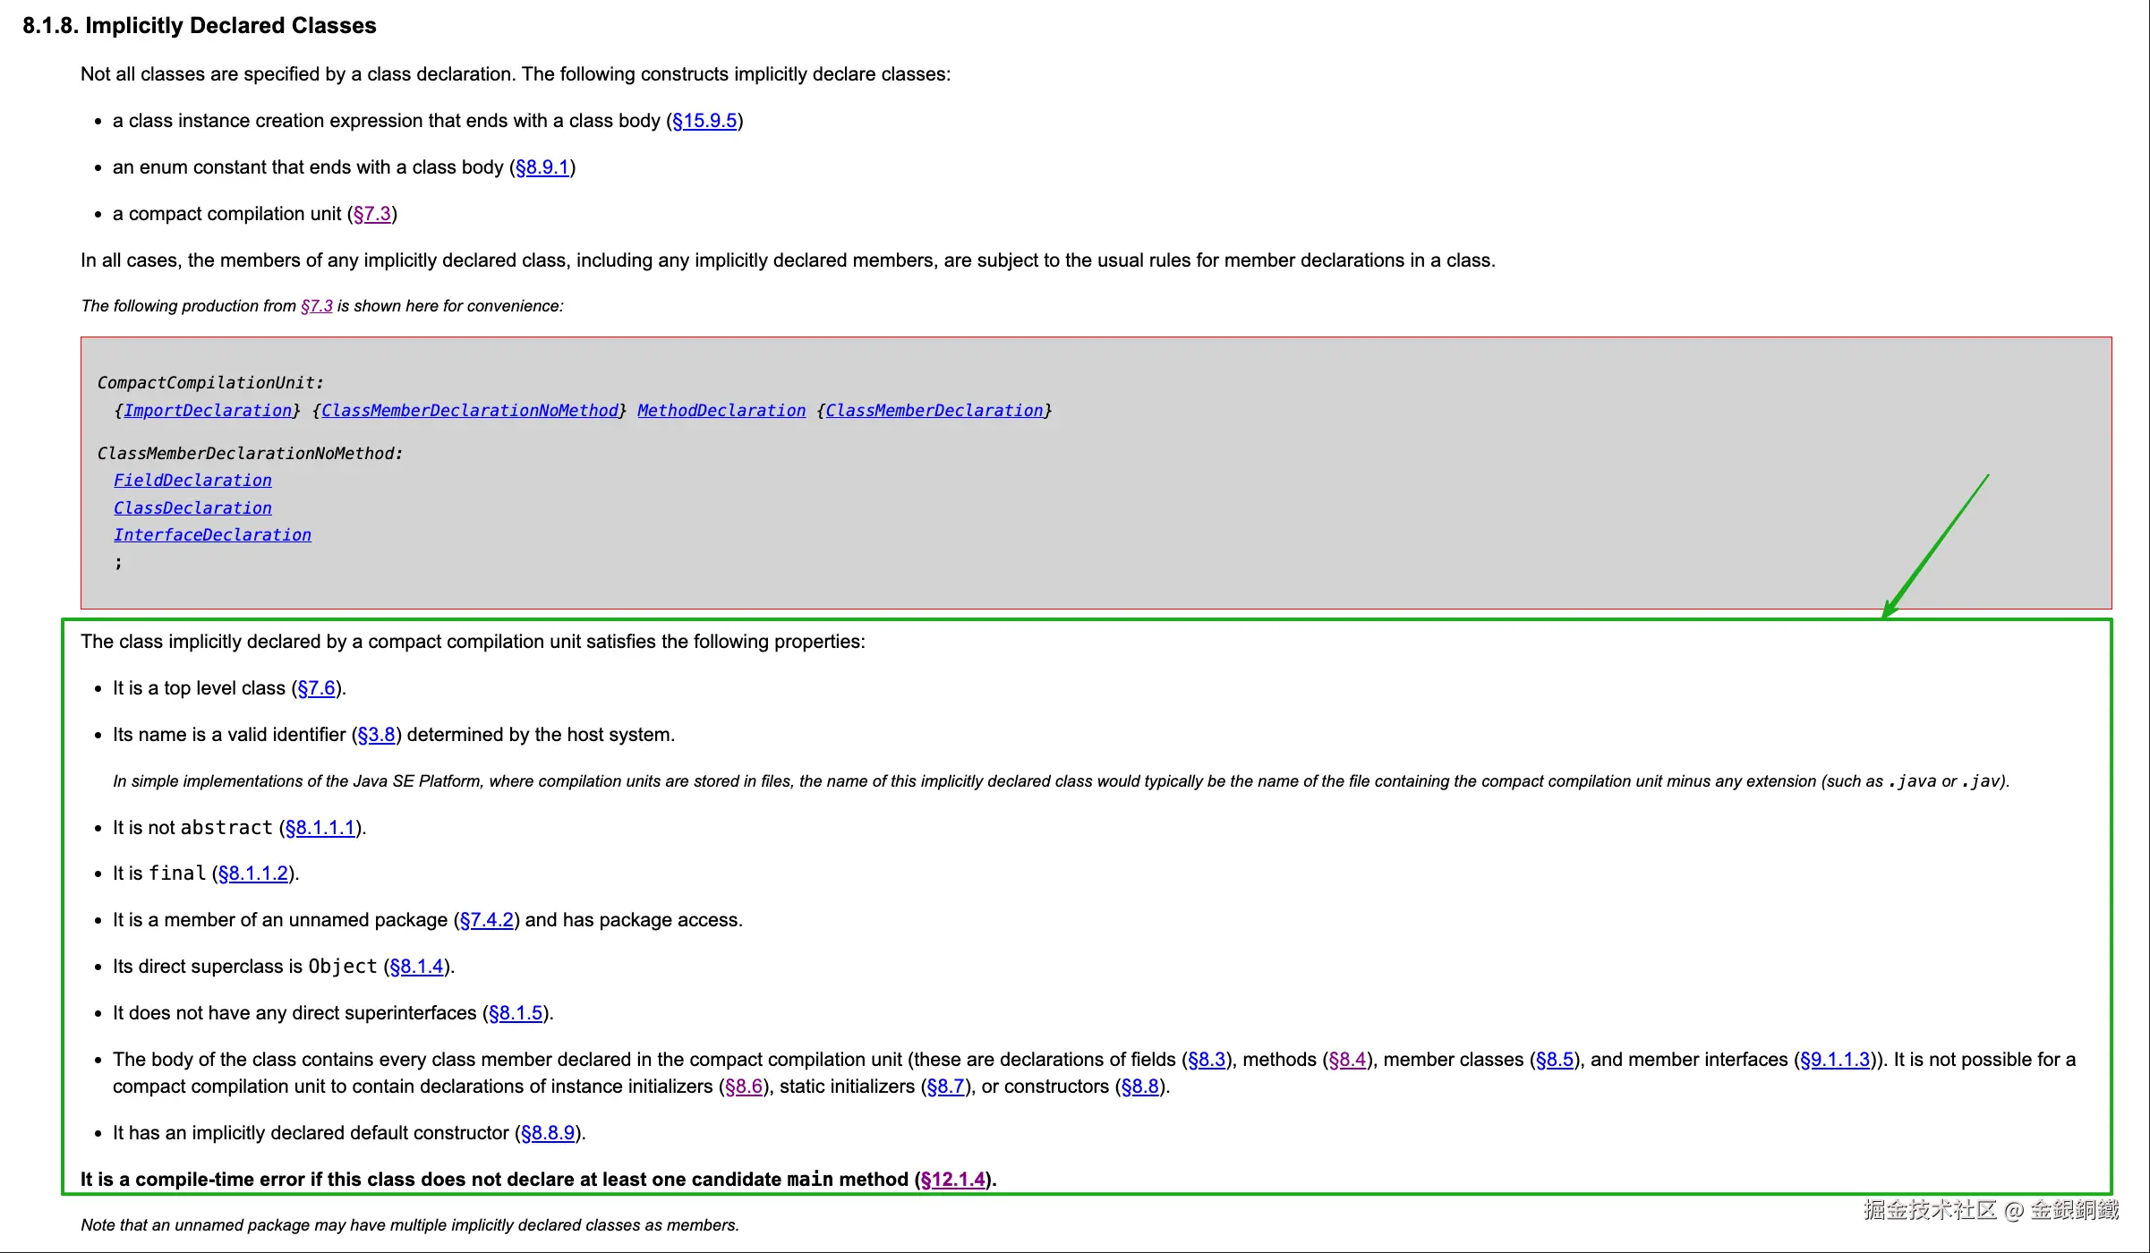2150x1253 pixels.
Task: Click the §8.1.4 superclass link
Action: click(417, 967)
